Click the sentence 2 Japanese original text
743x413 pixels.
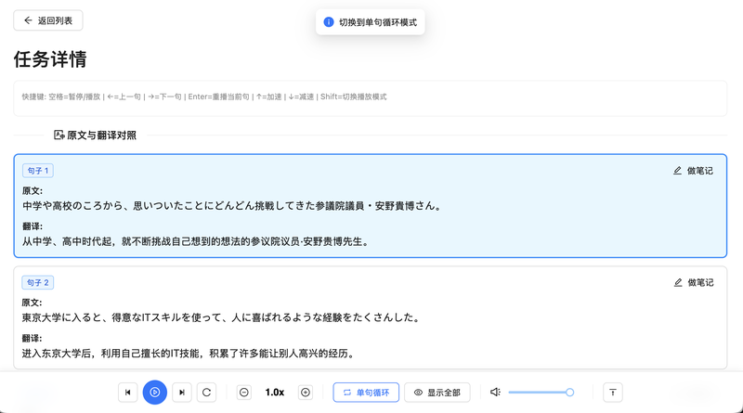click(221, 317)
